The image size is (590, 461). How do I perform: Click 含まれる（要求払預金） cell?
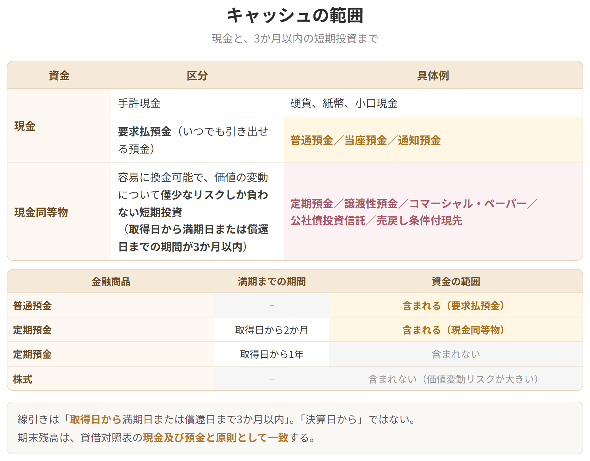pyautogui.click(x=456, y=306)
